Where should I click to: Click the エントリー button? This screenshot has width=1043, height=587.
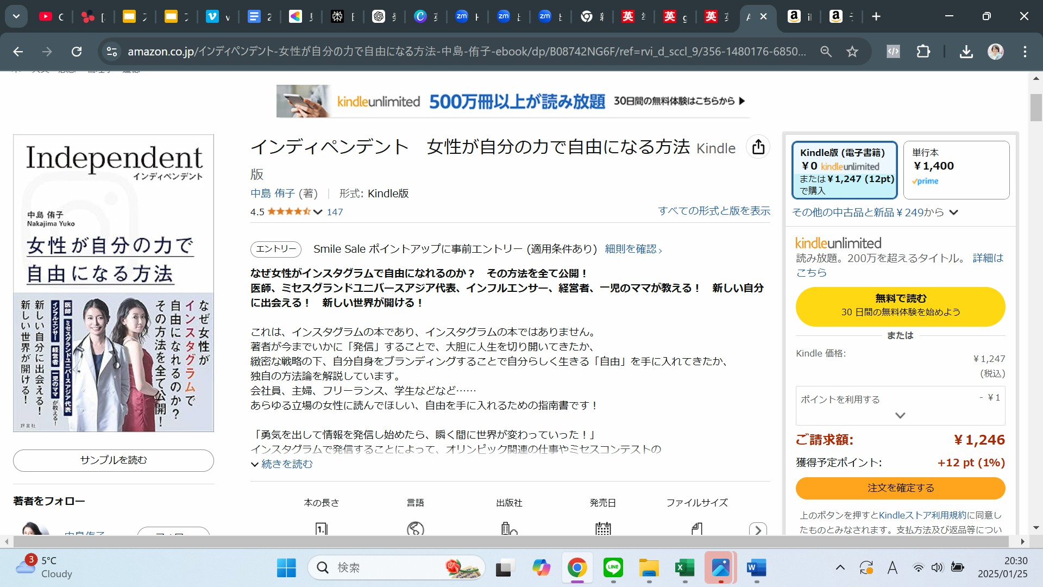[x=276, y=249]
